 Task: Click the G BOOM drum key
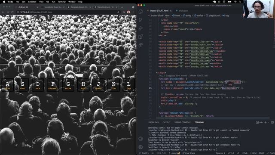[68, 85]
